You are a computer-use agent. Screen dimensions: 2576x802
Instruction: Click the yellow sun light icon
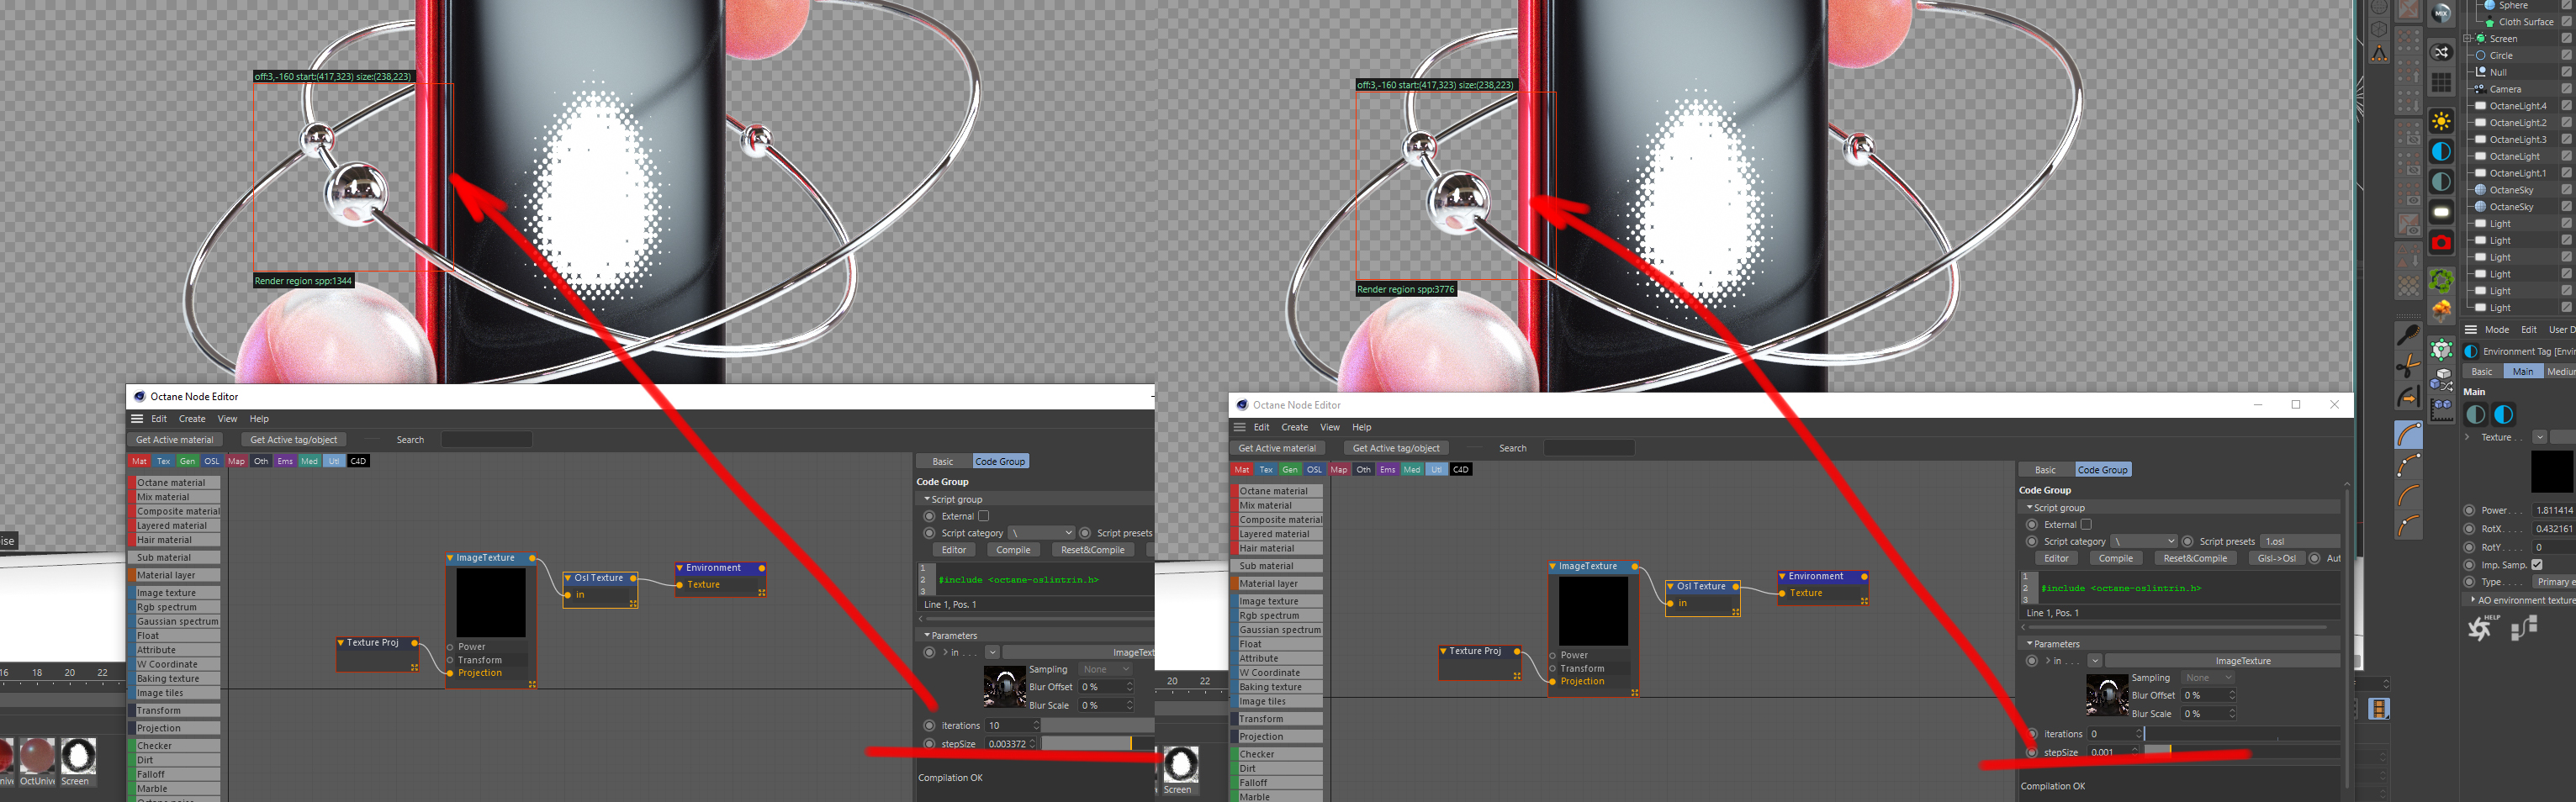tap(2441, 121)
